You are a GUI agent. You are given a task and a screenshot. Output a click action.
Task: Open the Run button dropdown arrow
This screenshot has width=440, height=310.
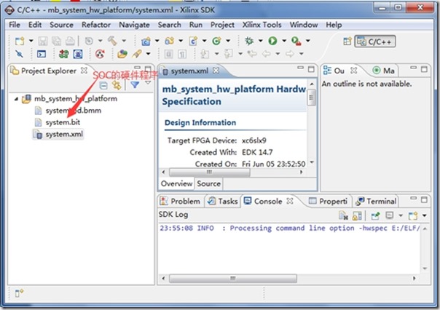click(x=282, y=41)
